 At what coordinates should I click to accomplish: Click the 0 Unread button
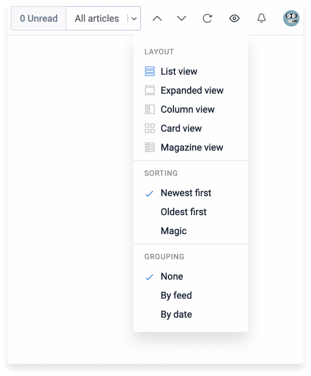(38, 18)
